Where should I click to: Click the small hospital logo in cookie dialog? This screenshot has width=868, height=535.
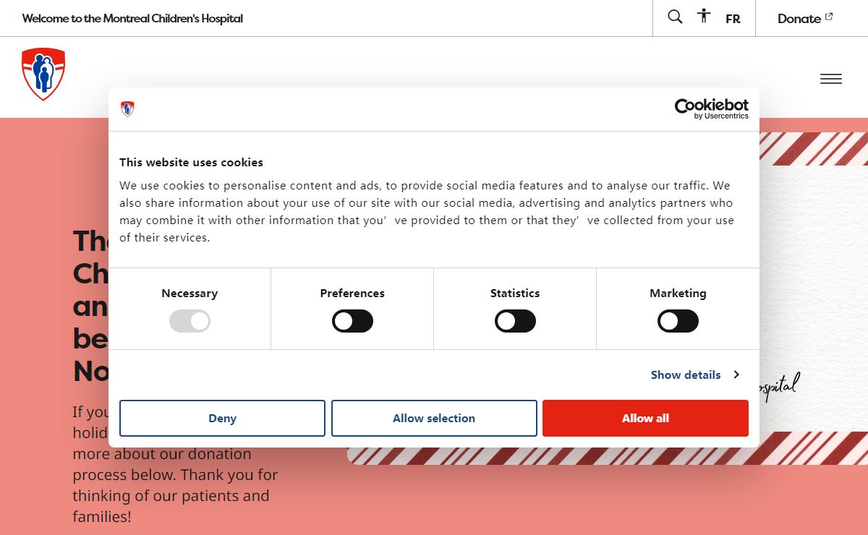point(127,109)
